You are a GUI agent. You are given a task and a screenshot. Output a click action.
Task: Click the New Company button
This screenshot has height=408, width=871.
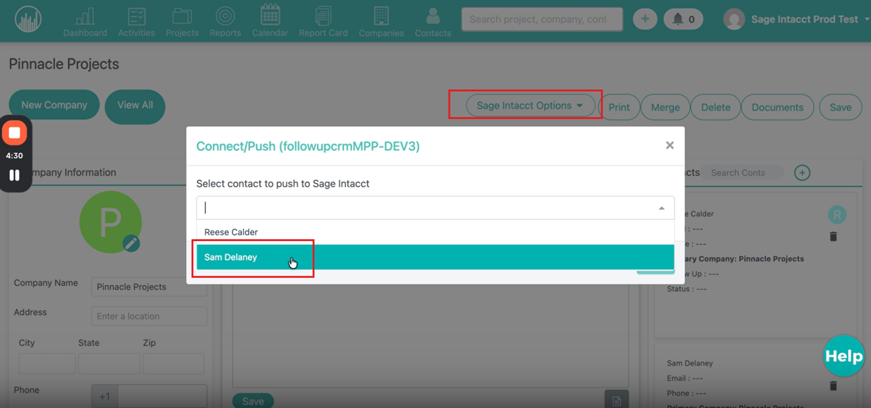coord(54,105)
